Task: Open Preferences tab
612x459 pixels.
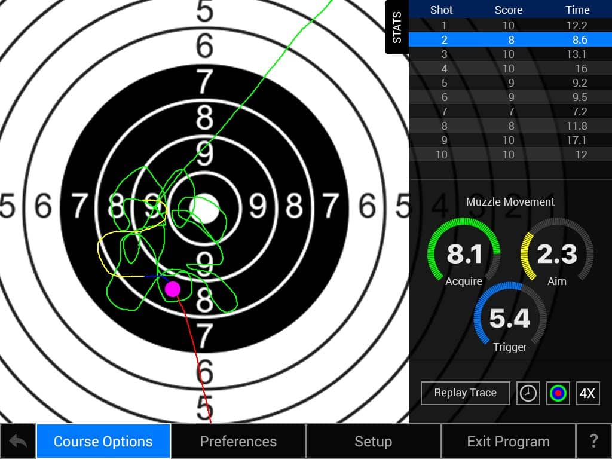Action: 238,442
